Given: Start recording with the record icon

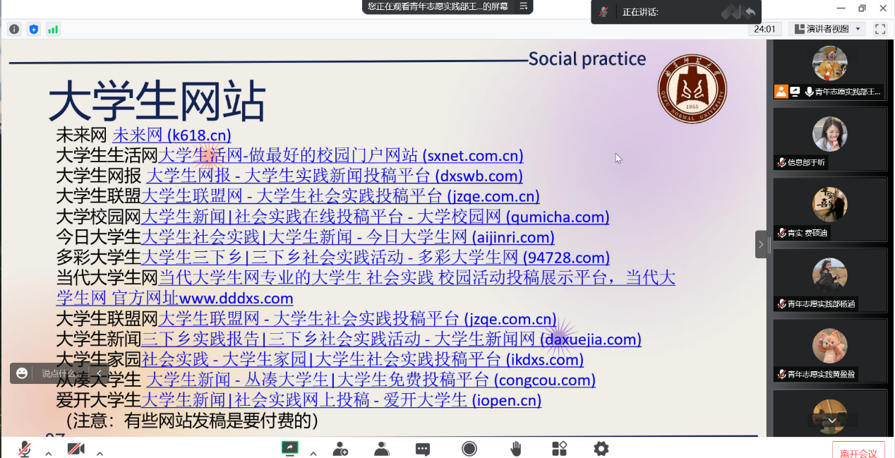Looking at the screenshot, I should tap(469, 449).
